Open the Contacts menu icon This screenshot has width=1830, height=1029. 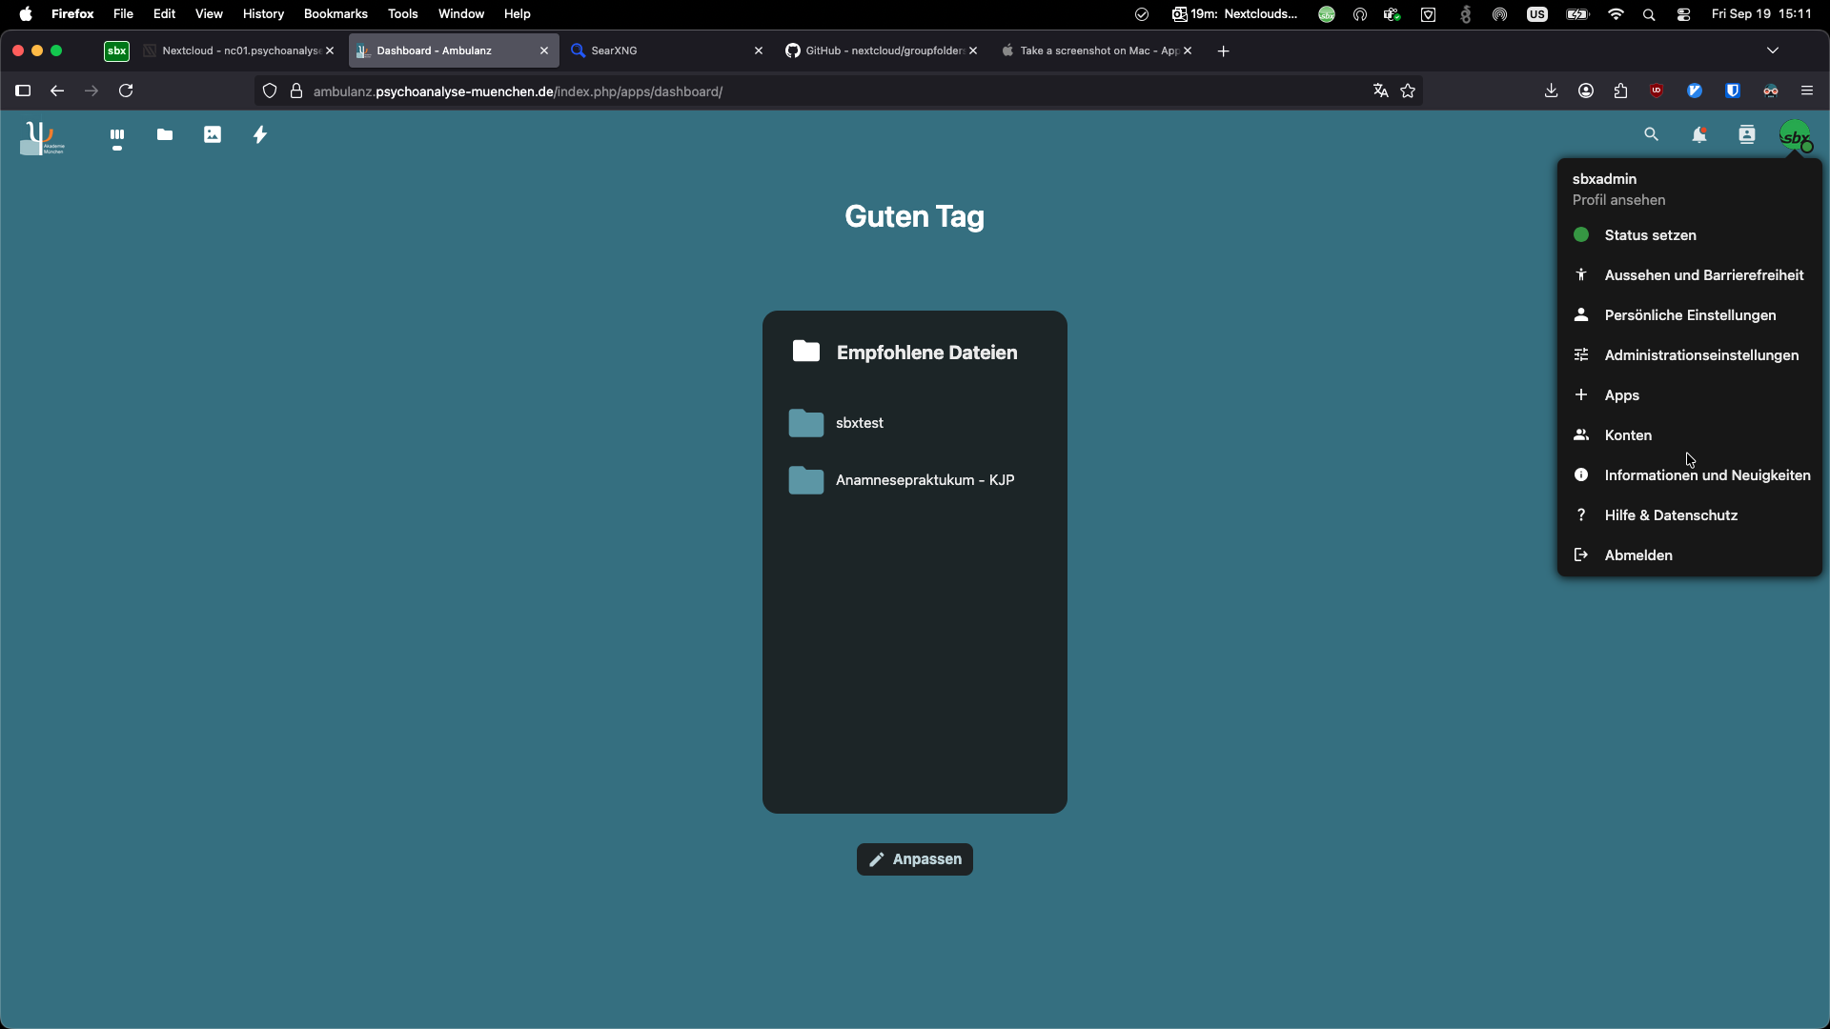(1746, 135)
